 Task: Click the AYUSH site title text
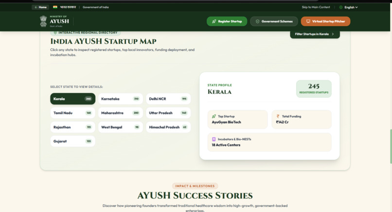(59, 21)
